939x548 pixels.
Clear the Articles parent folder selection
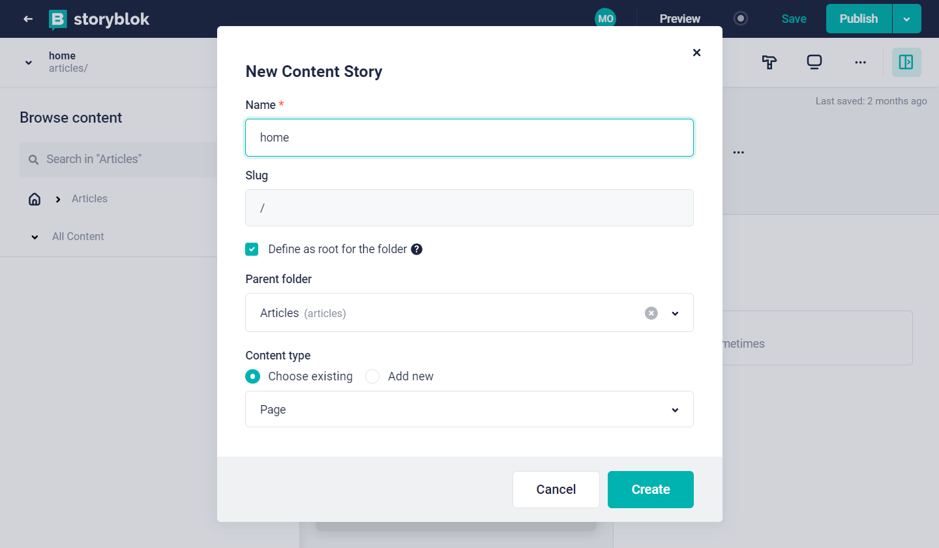click(x=651, y=313)
